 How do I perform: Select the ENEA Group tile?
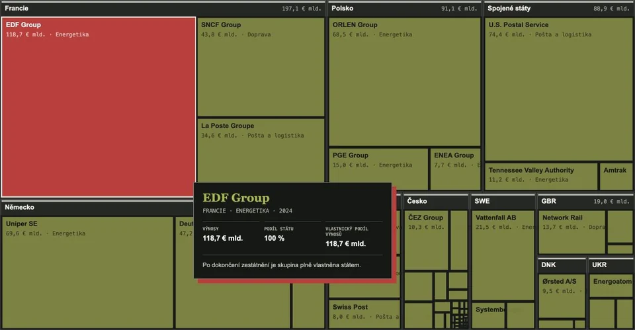click(x=455, y=169)
